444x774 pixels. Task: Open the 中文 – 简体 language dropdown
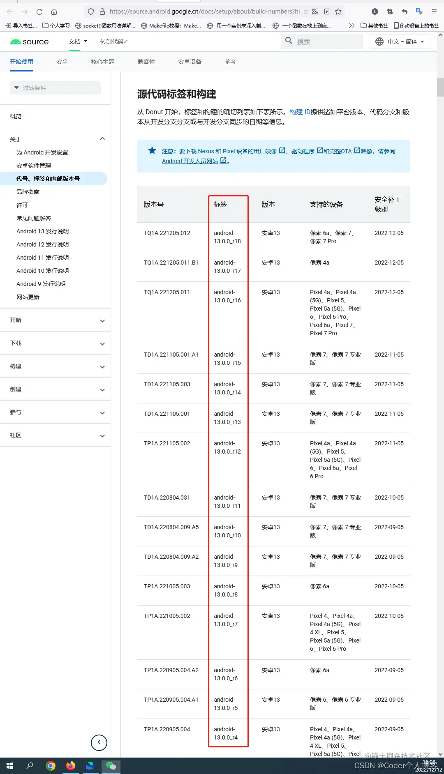(x=400, y=41)
